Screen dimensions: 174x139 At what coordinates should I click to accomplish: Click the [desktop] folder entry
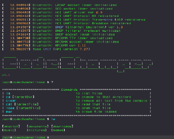(11, 126)
